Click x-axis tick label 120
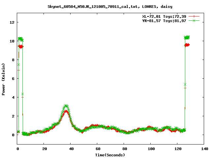 pos(178,149)
